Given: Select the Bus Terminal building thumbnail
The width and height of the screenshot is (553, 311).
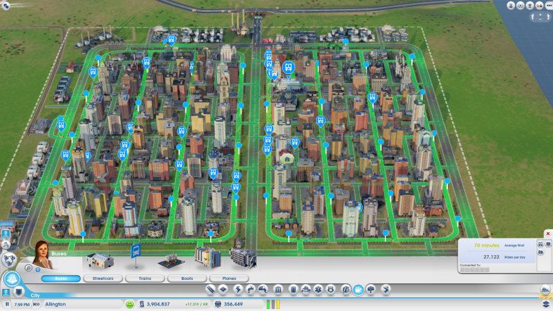Looking at the screenshot, I should [x=207, y=257].
